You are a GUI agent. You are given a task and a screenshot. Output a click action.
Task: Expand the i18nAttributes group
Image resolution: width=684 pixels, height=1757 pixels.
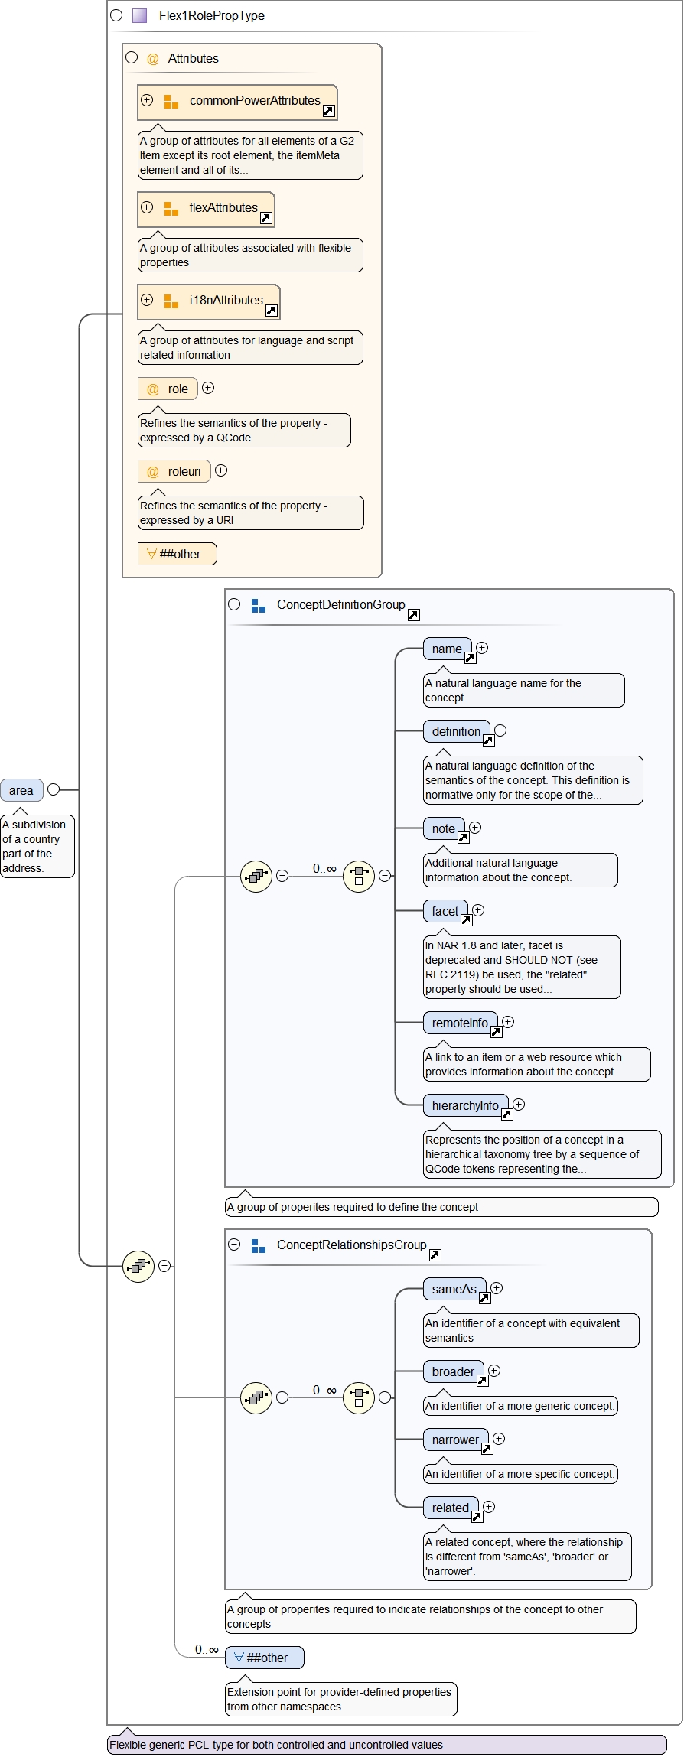pyautogui.click(x=147, y=300)
